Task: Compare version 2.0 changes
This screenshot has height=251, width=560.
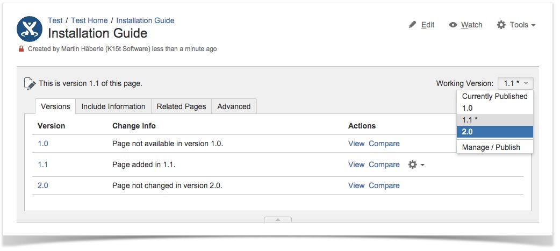Action: pos(384,185)
